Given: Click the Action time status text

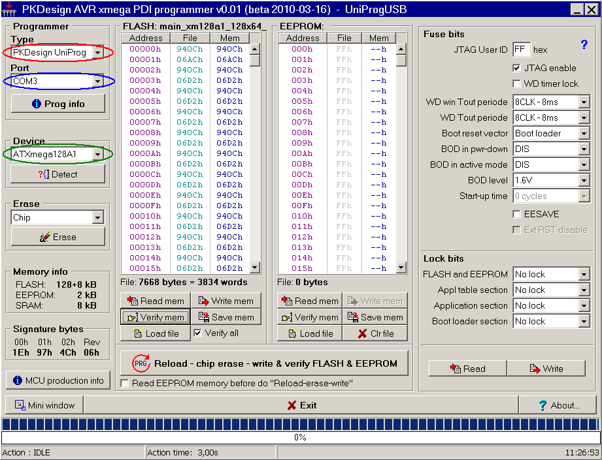Looking at the screenshot, I should 183,453.
